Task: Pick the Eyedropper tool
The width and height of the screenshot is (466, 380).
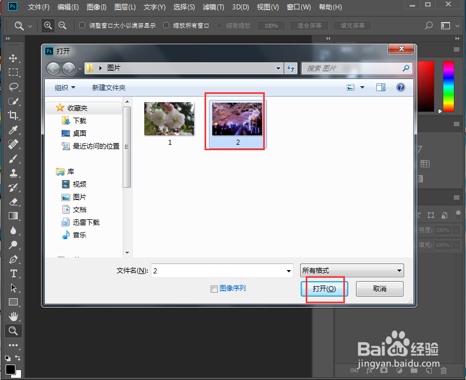Action: [x=13, y=130]
